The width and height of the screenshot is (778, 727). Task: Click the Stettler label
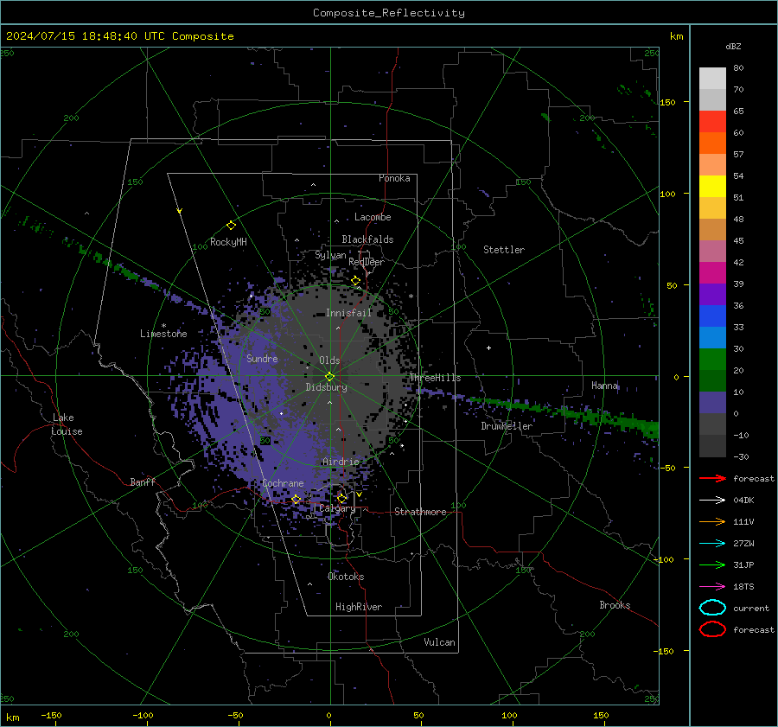504,250
